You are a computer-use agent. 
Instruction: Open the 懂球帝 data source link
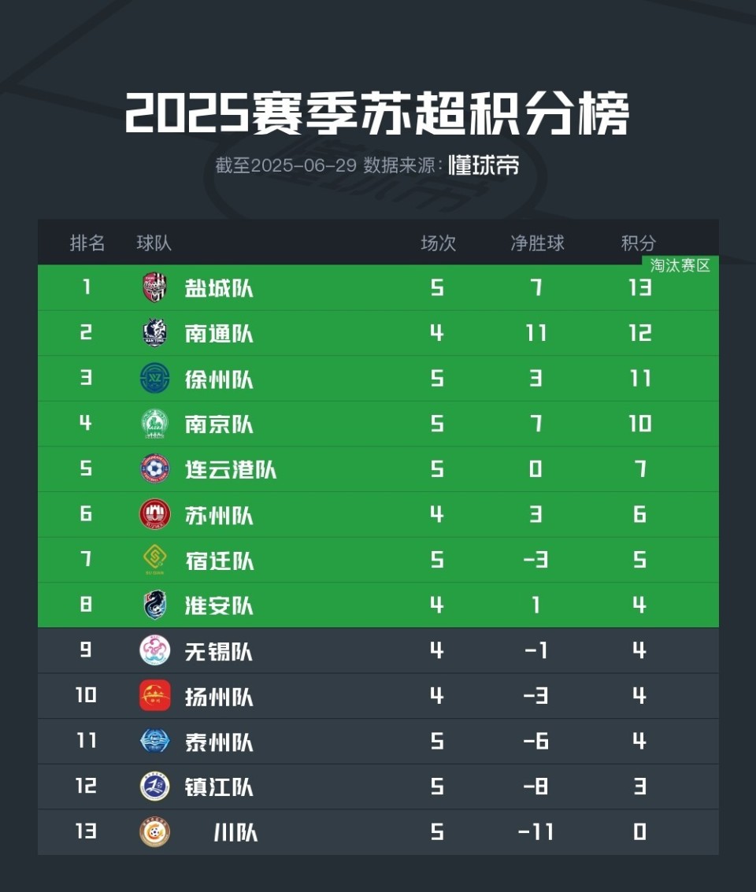pos(484,165)
